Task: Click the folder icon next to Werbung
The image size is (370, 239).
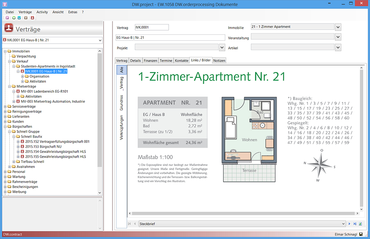Action: coord(10,192)
